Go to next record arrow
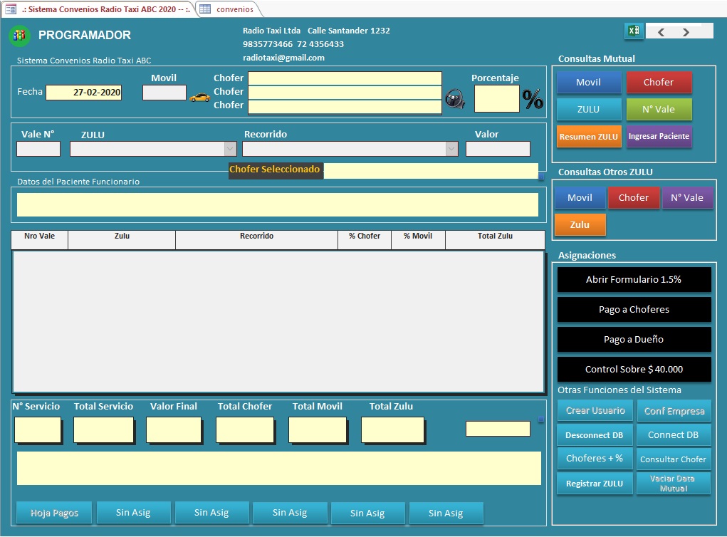Image resolution: width=727 pixels, height=537 pixels. click(x=686, y=32)
